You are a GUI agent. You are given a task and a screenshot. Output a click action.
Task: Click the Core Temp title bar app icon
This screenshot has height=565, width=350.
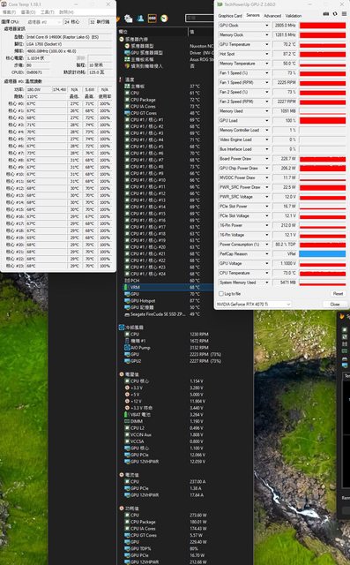point(4,4)
